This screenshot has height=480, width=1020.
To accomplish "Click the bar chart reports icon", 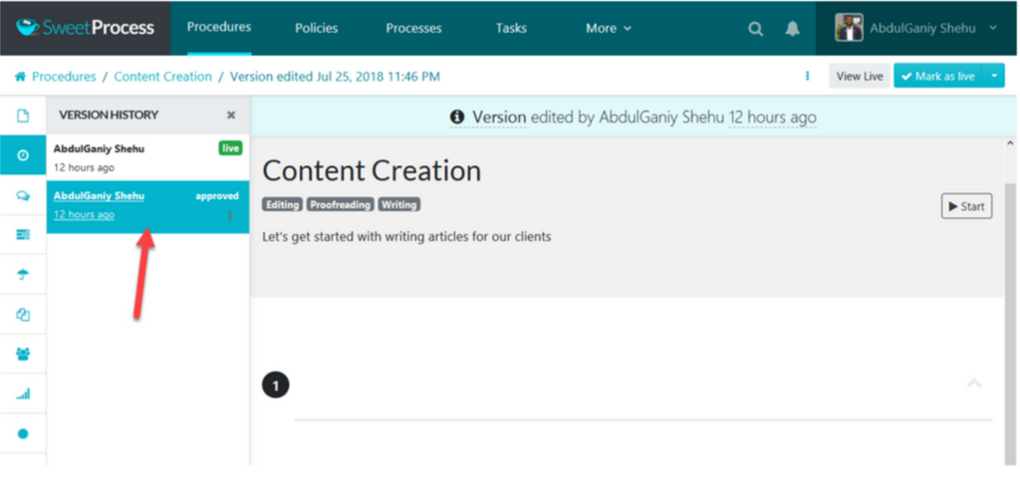I will [23, 393].
